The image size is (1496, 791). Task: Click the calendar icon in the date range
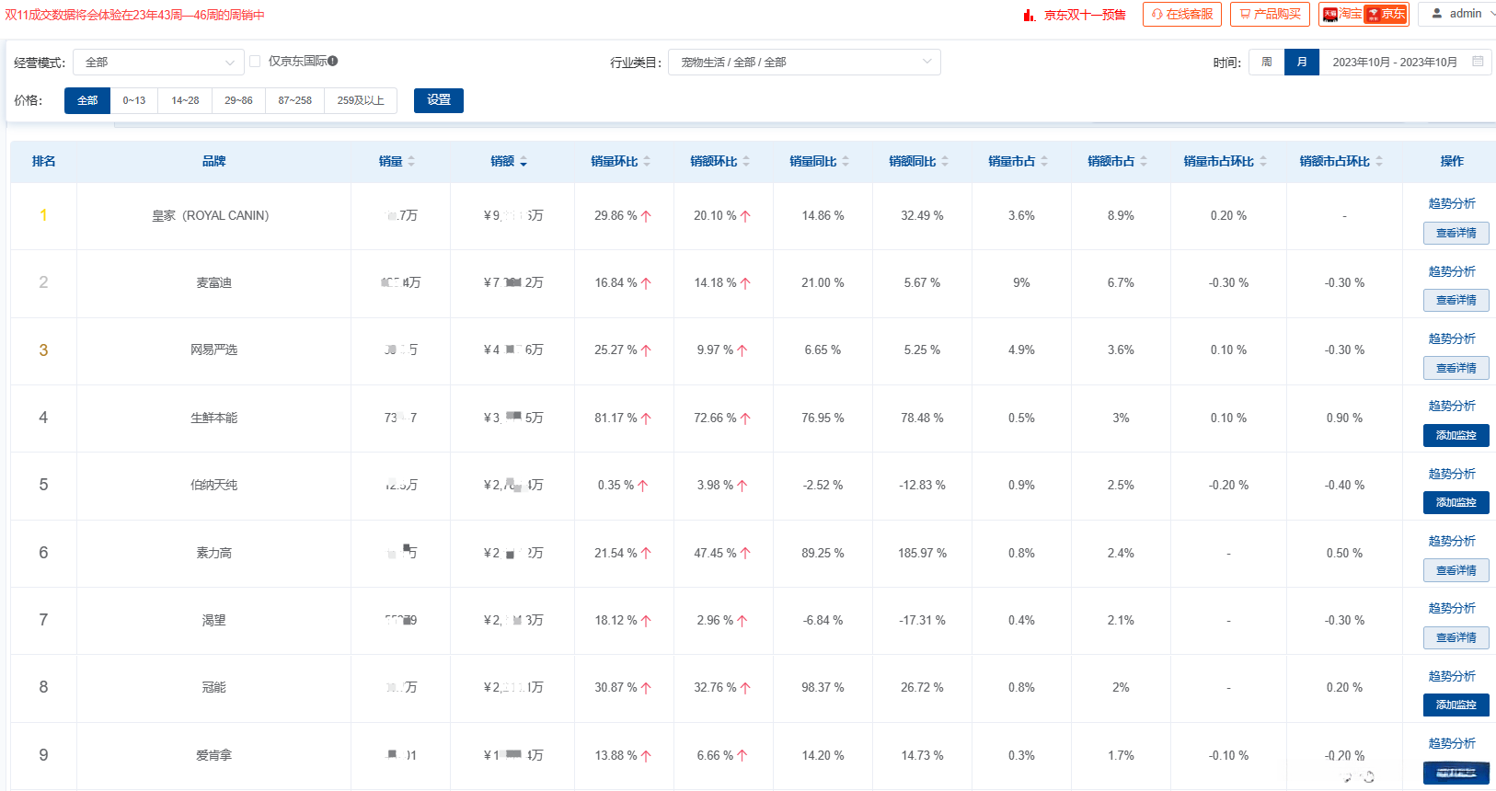click(x=1478, y=62)
